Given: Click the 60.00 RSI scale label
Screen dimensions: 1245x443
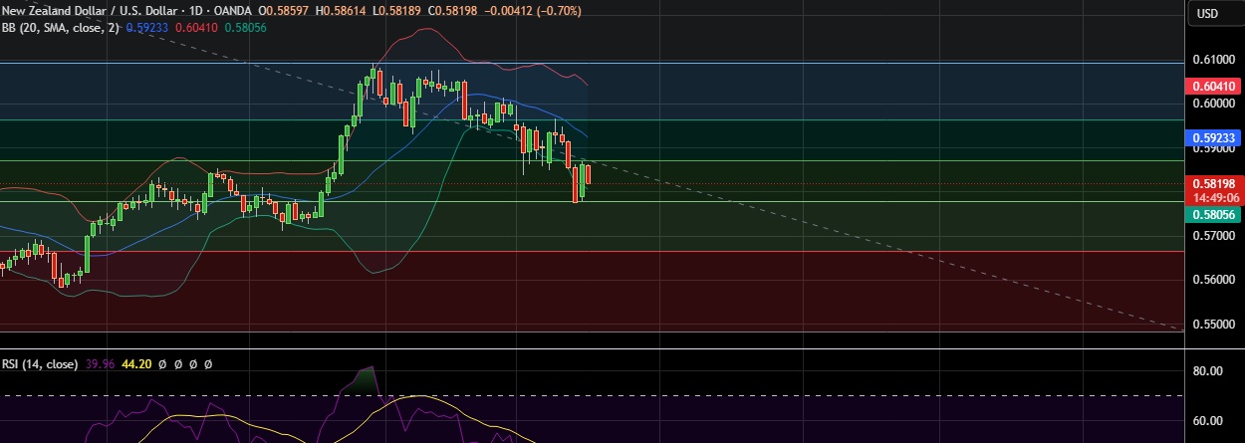Looking at the screenshot, I should coord(1208,421).
